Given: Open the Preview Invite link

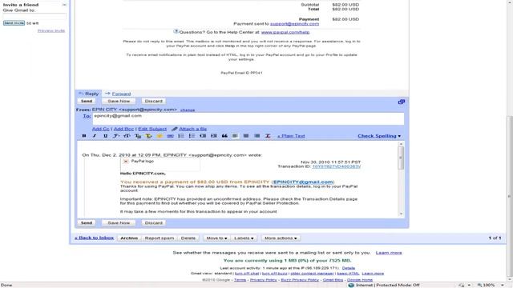Looking at the screenshot, I should pos(51,30).
